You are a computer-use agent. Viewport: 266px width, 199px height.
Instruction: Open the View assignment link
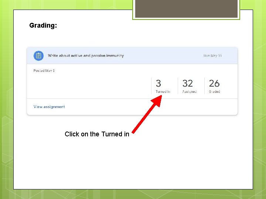[x=49, y=107]
